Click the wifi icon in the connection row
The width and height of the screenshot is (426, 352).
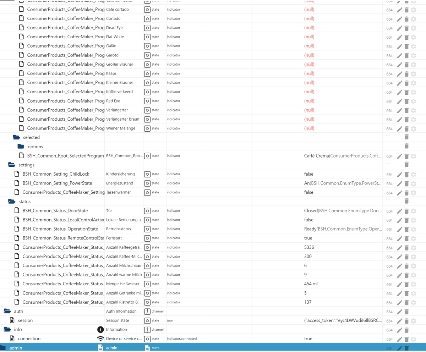(100, 339)
